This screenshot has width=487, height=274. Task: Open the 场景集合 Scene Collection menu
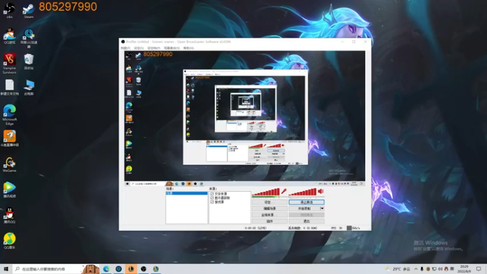[172, 48]
